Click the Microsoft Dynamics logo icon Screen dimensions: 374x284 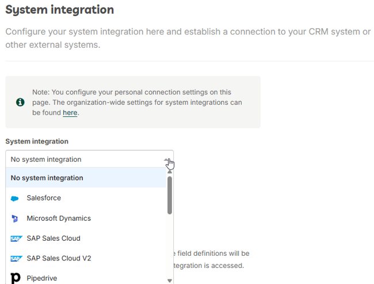pyautogui.click(x=15, y=218)
